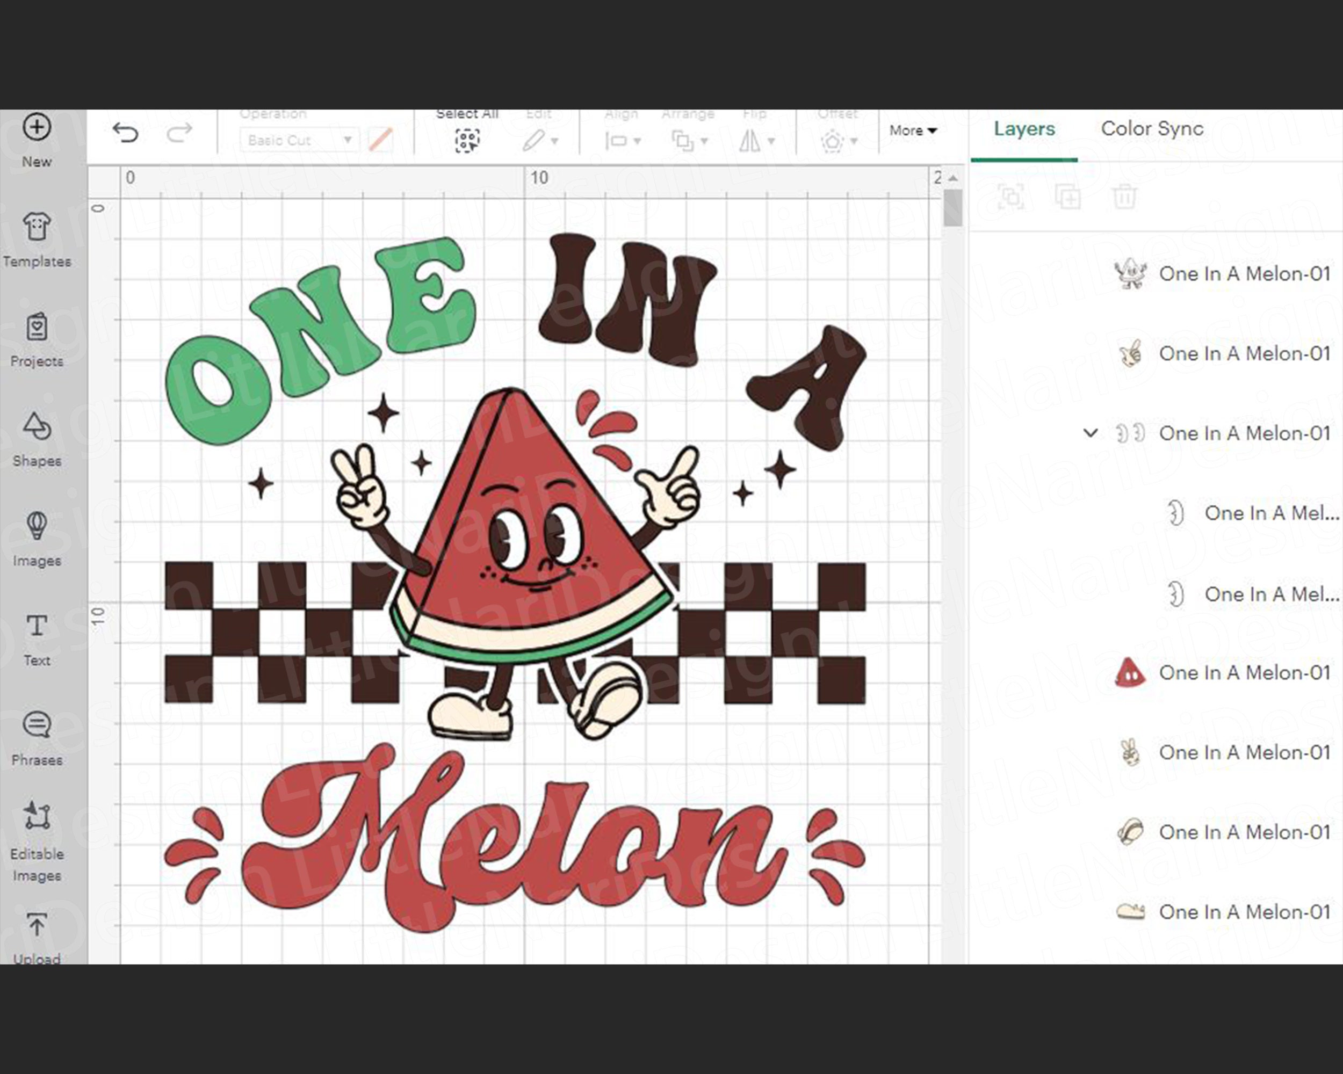Click the operation color swatch beside Basic Cut
The height and width of the screenshot is (1074, 1343).
tap(380, 140)
